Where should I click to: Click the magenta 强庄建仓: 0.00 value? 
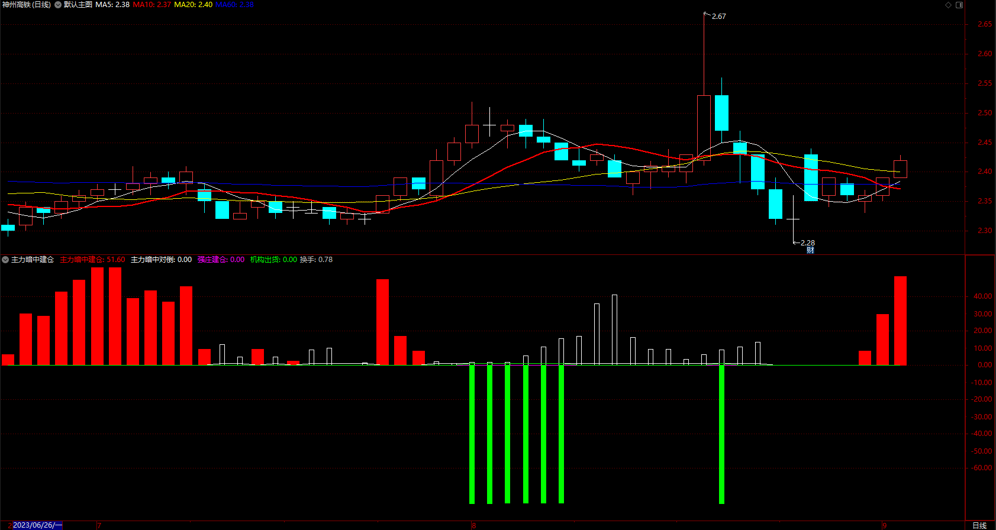point(221,260)
